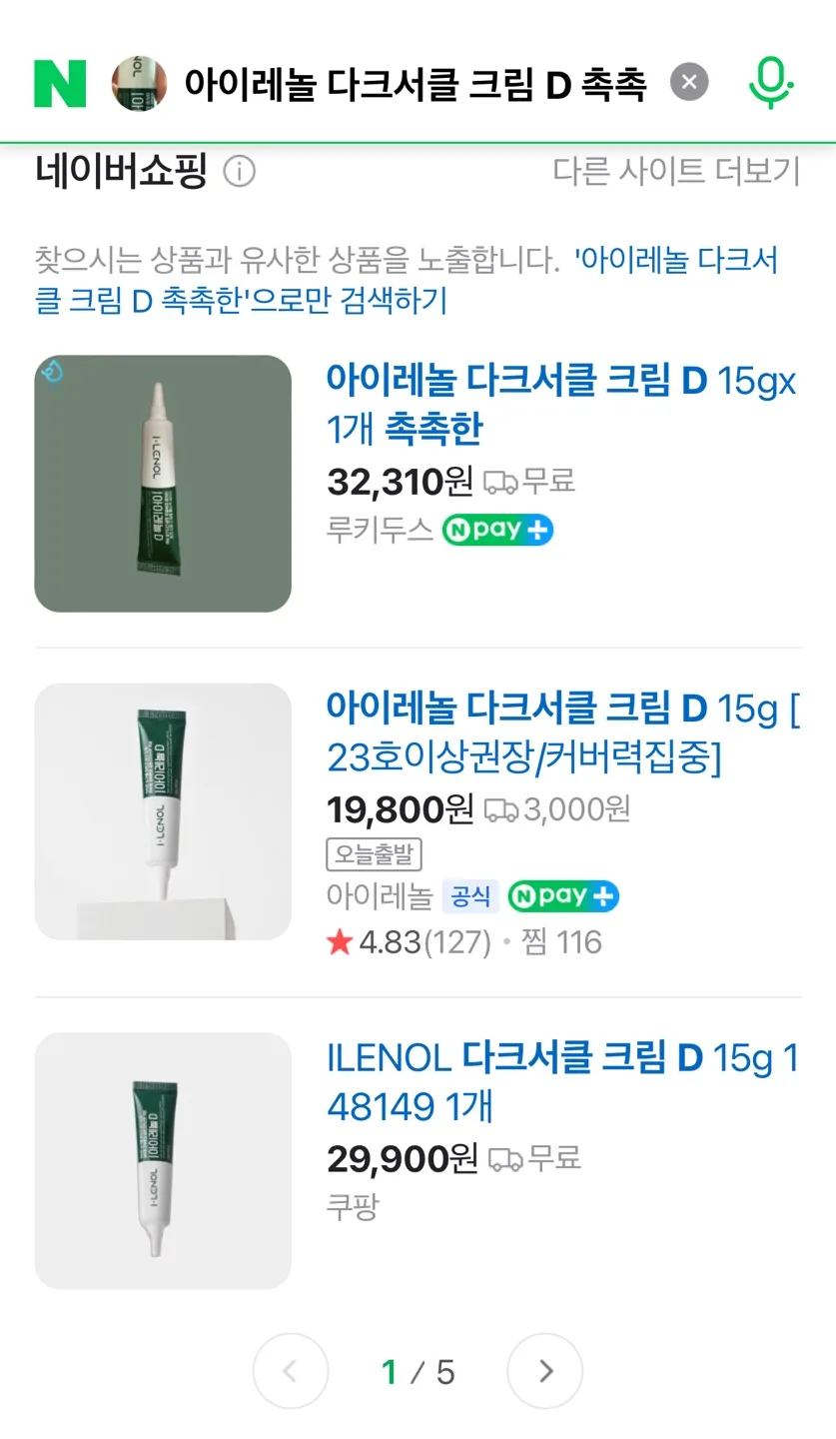Tap the green Naver N logo
Image resolution: width=836 pixels, height=1439 pixels.
(x=60, y=83)
